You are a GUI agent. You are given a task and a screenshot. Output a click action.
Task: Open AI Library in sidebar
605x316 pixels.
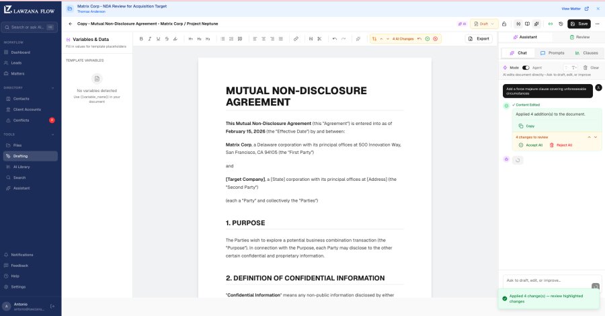30,167
